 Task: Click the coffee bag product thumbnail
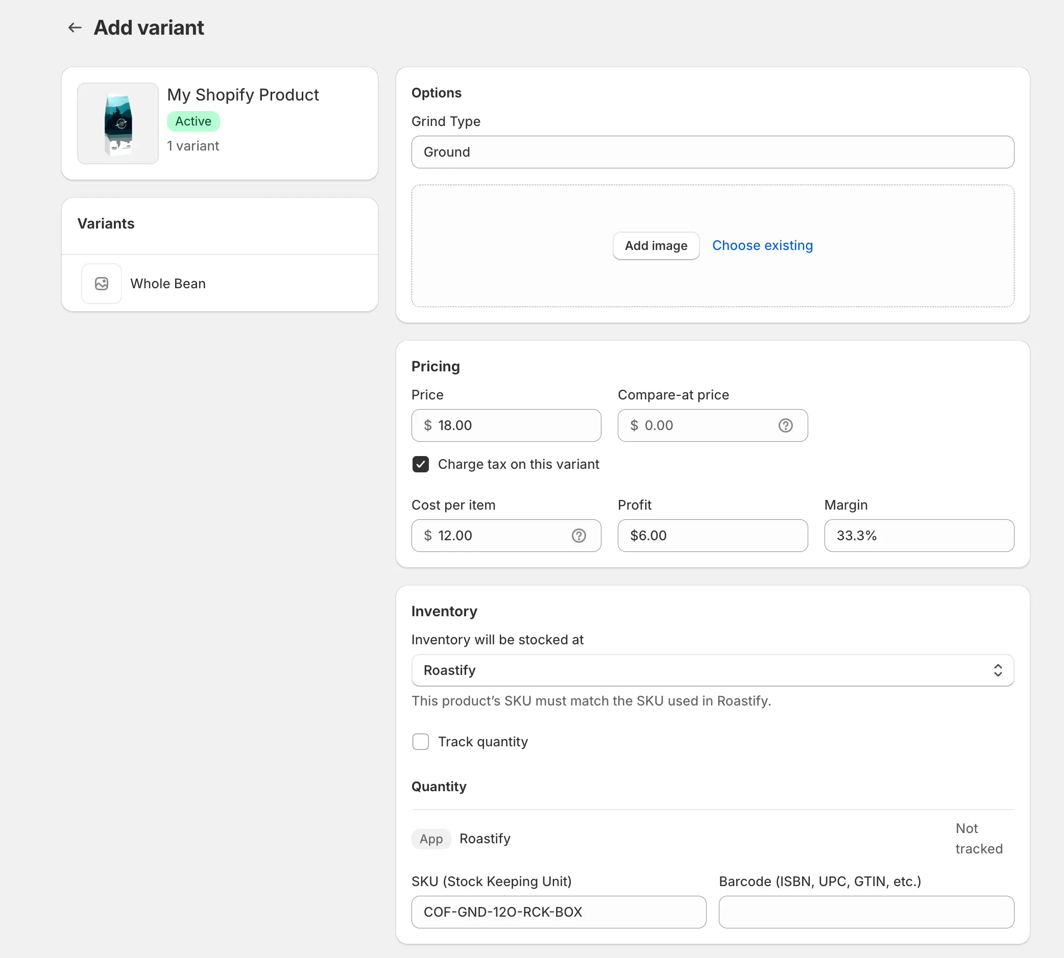118,123
